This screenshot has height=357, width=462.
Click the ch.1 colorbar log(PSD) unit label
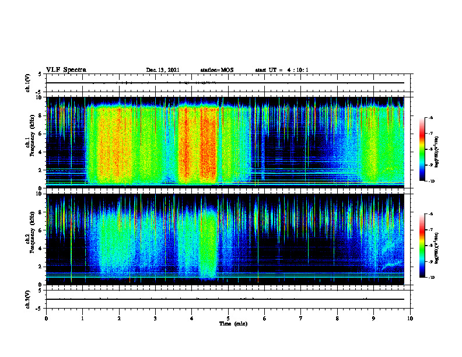[437, 152]
